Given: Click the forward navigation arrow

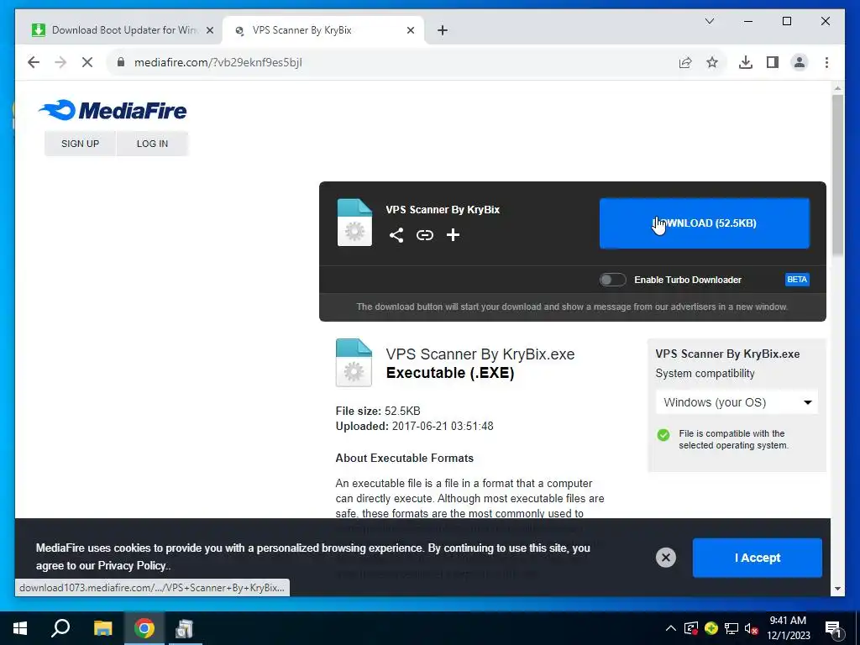Looking at the screenshot, I should (x=60, y=62).
